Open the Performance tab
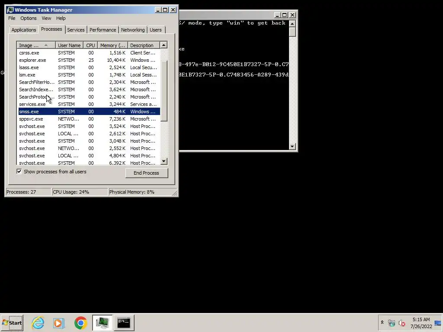The image size is (443, 332). 103,30
